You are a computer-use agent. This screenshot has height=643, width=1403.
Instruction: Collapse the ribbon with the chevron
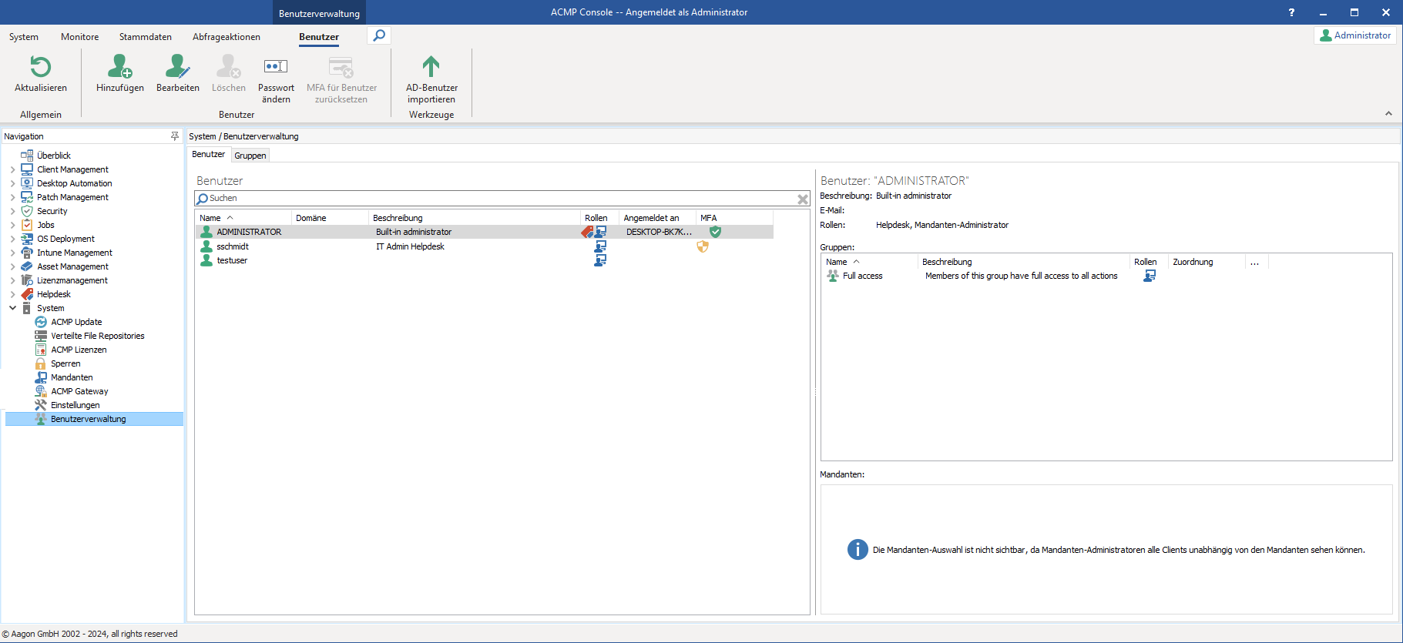click(1388, 114)
